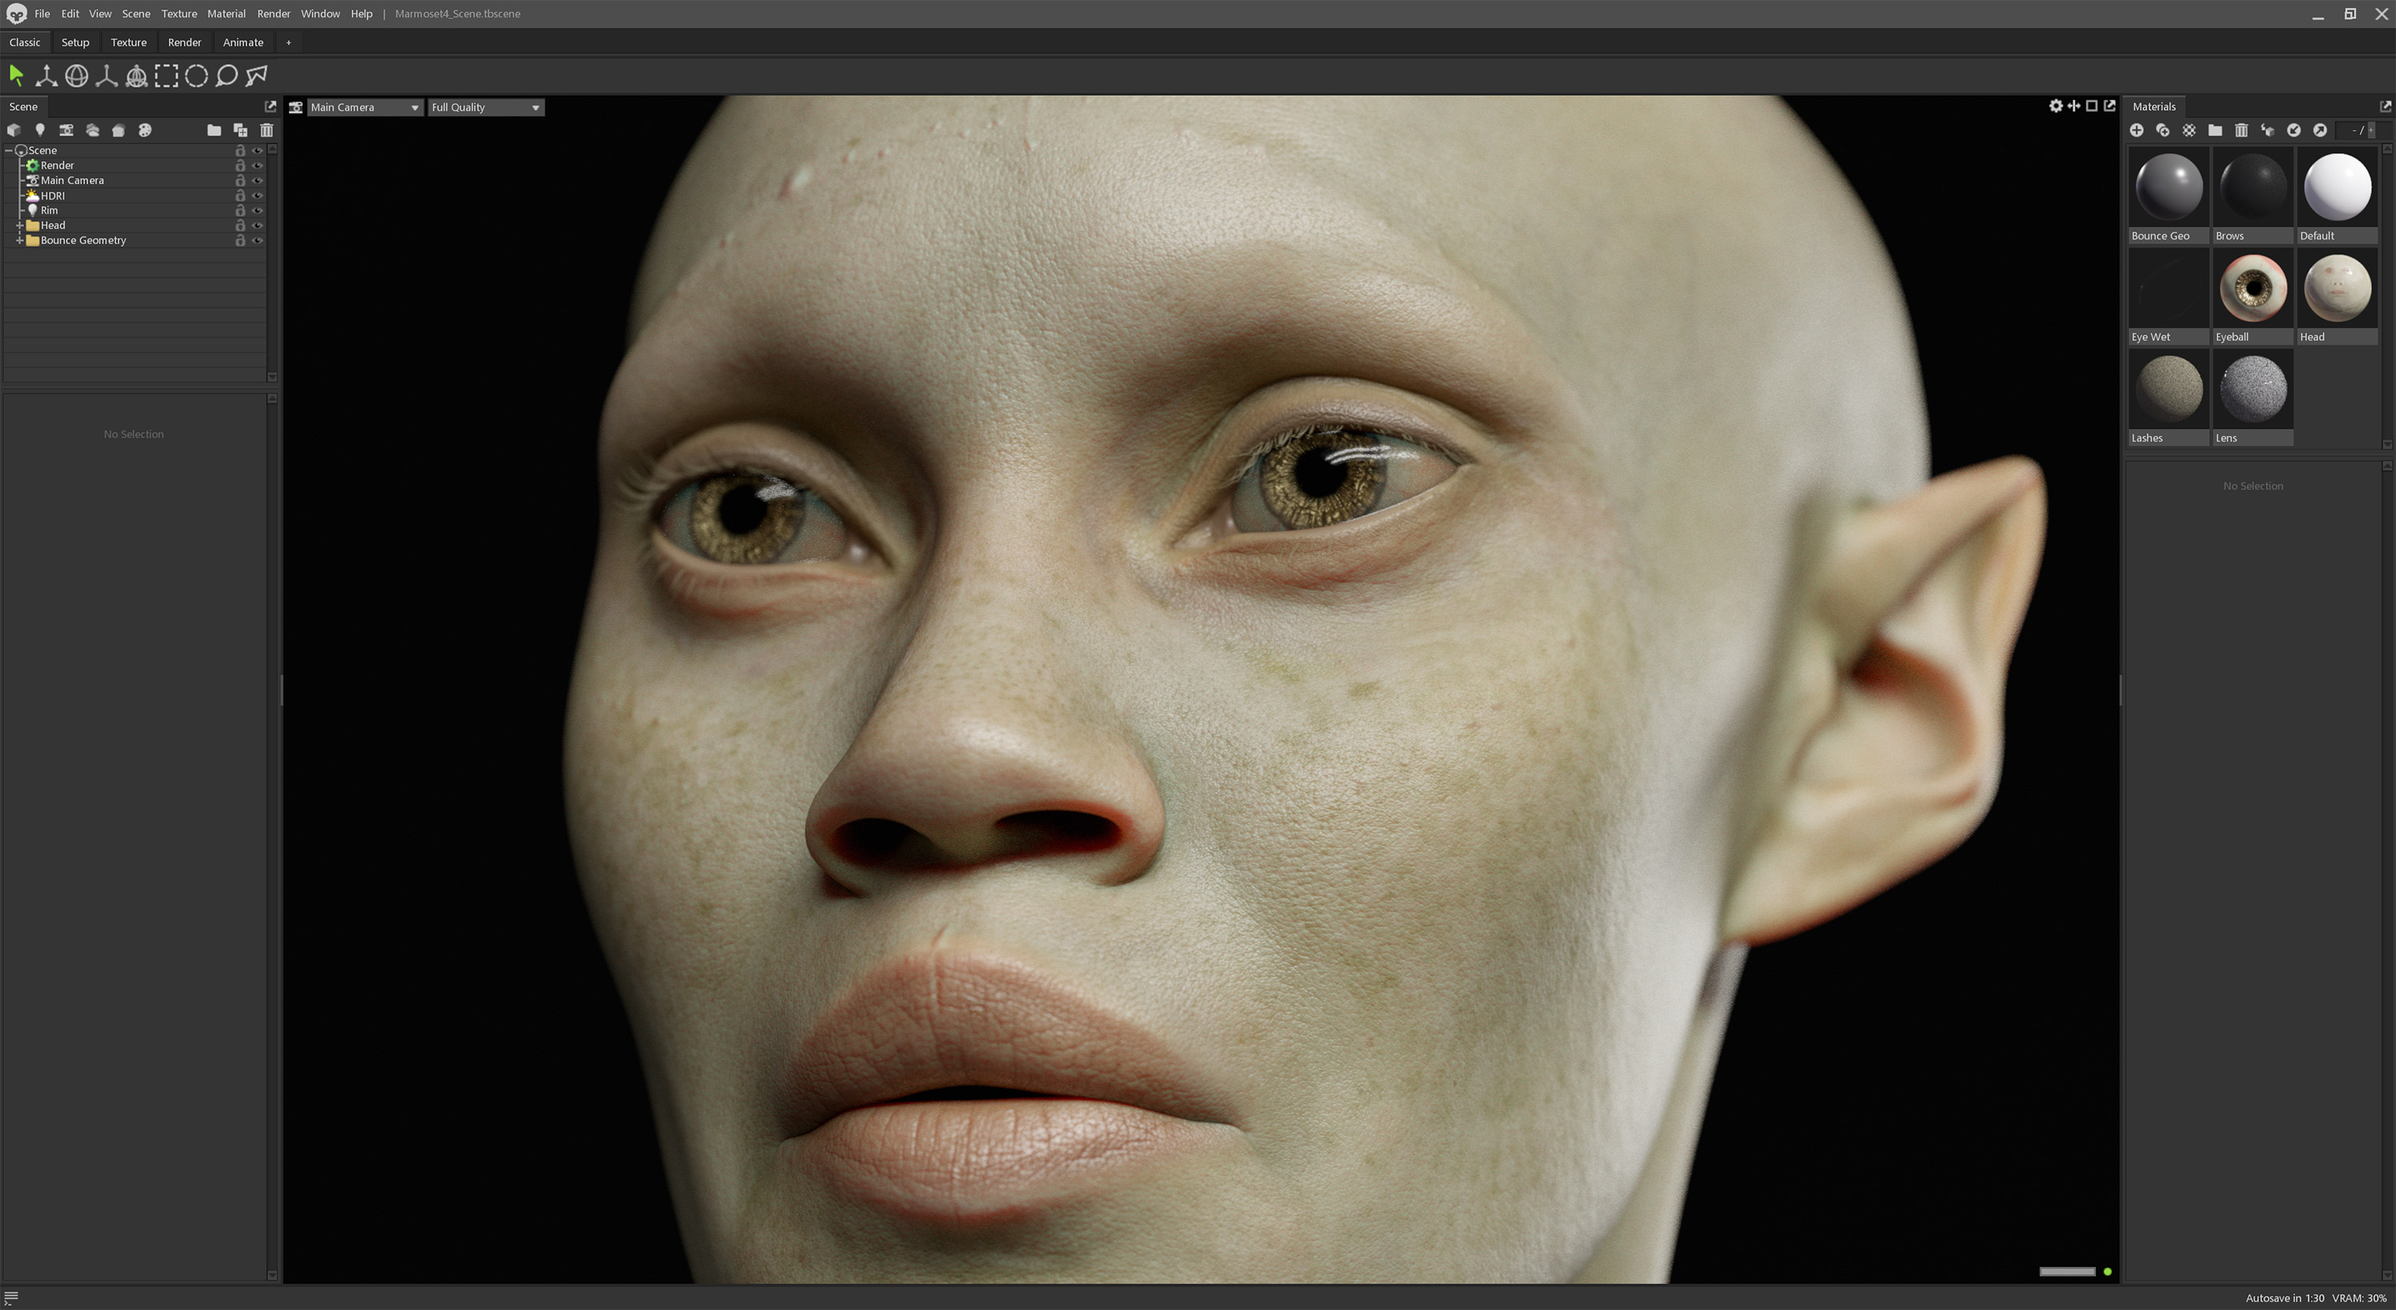Lock the HDRI scene object
The height and width of the screenshot is (1310, 2396).
pyautogui.click(x=240, y=196)
